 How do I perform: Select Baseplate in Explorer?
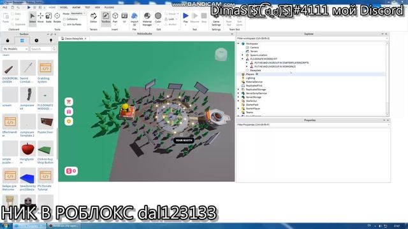point(255,71)
